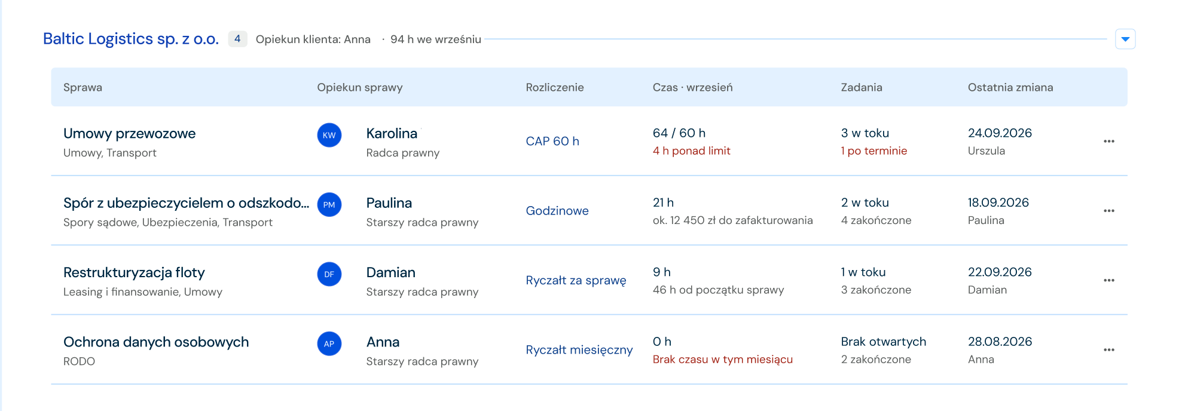Open Baltic Logistics sp. z o.o. client
Image resolution: width=1179 pixels, height=411 pixels.
point(131,39)
